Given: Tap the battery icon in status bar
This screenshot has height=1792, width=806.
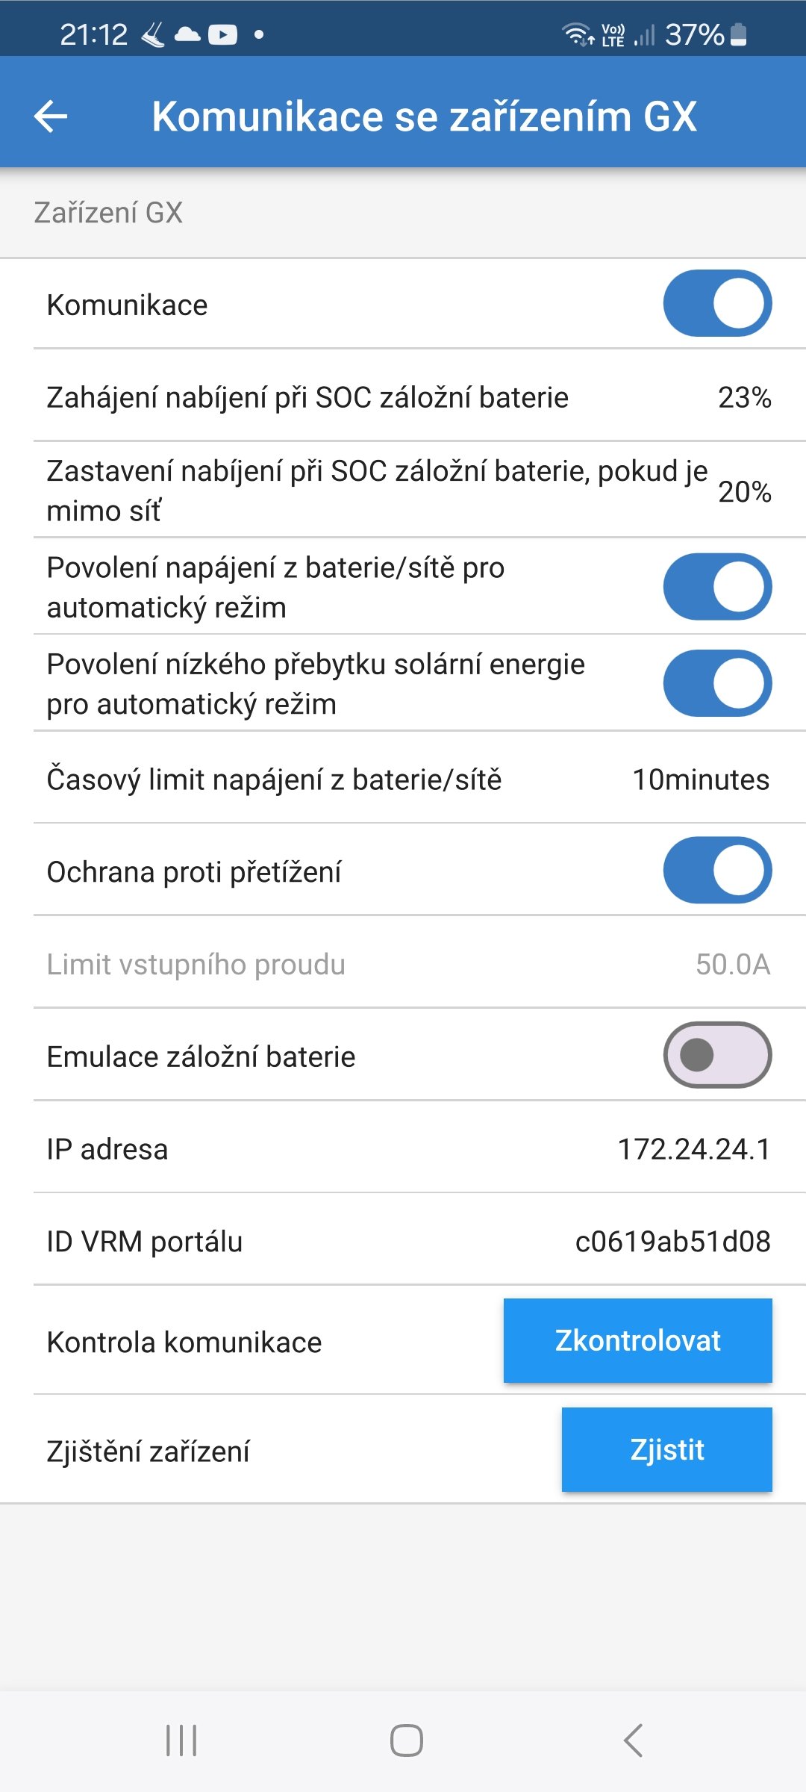Looking at the screenshot, I should click(738, 34).
